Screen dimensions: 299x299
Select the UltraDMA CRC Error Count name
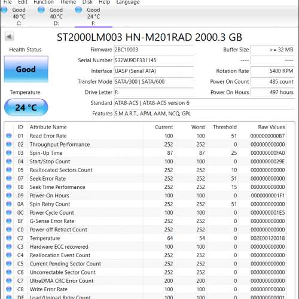tap(62, 280)
